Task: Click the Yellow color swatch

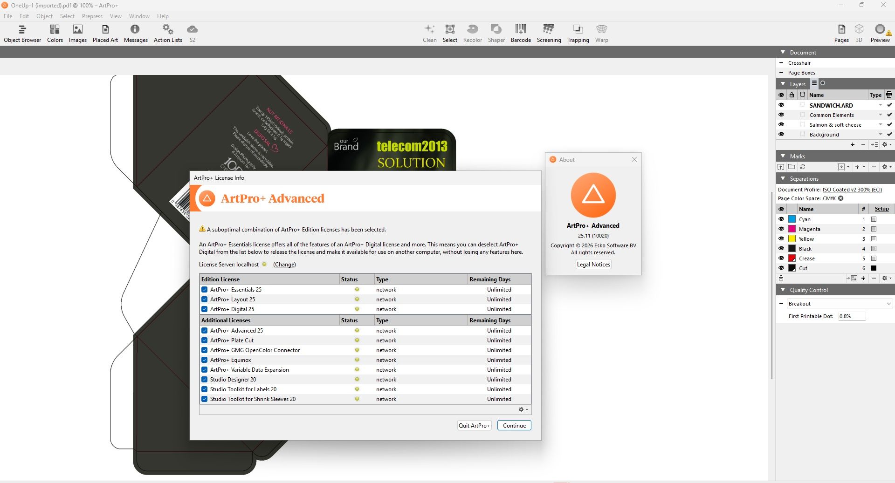Action: tap(792, 239)
